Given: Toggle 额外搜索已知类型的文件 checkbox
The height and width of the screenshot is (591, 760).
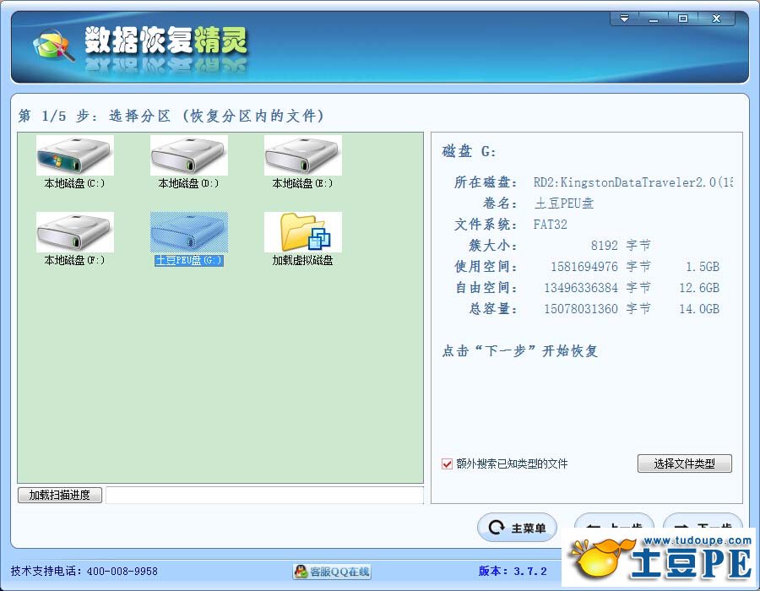Looking at the screenshot, I should click(448, 464).
